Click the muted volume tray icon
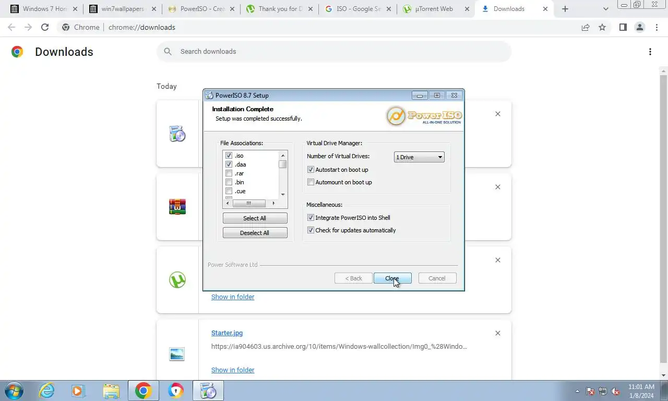Viewport: 668px width, 401px height. 616,391
